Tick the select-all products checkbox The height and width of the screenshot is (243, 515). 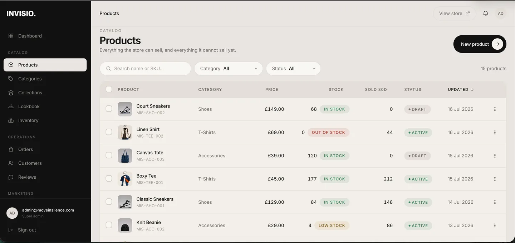[x=109, y=89]
